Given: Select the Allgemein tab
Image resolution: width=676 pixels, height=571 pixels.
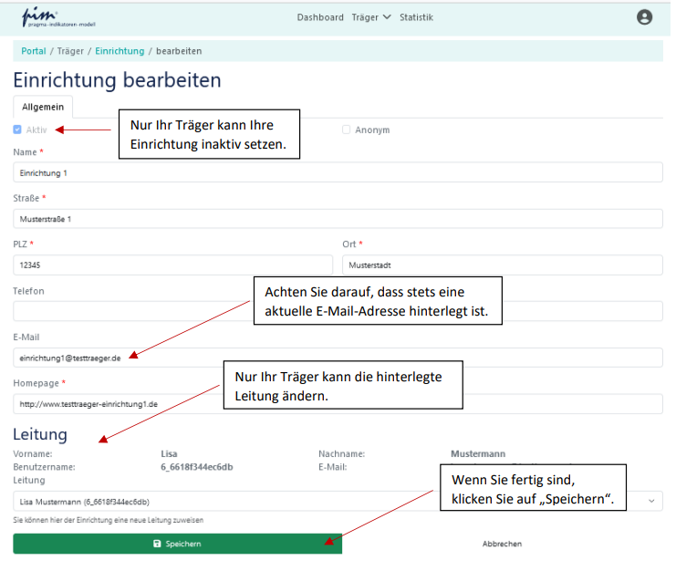Looking at the screenshot, I should (x=43, y=107).
